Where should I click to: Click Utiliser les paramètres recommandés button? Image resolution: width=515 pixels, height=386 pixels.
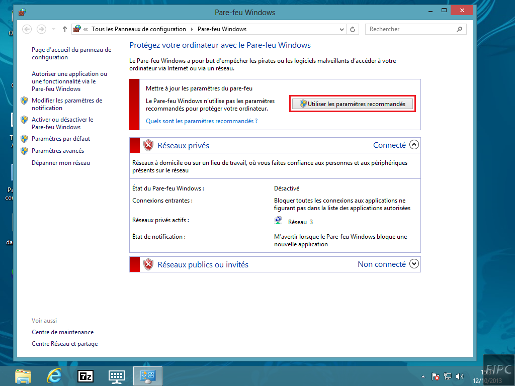(x=353, y=104)
